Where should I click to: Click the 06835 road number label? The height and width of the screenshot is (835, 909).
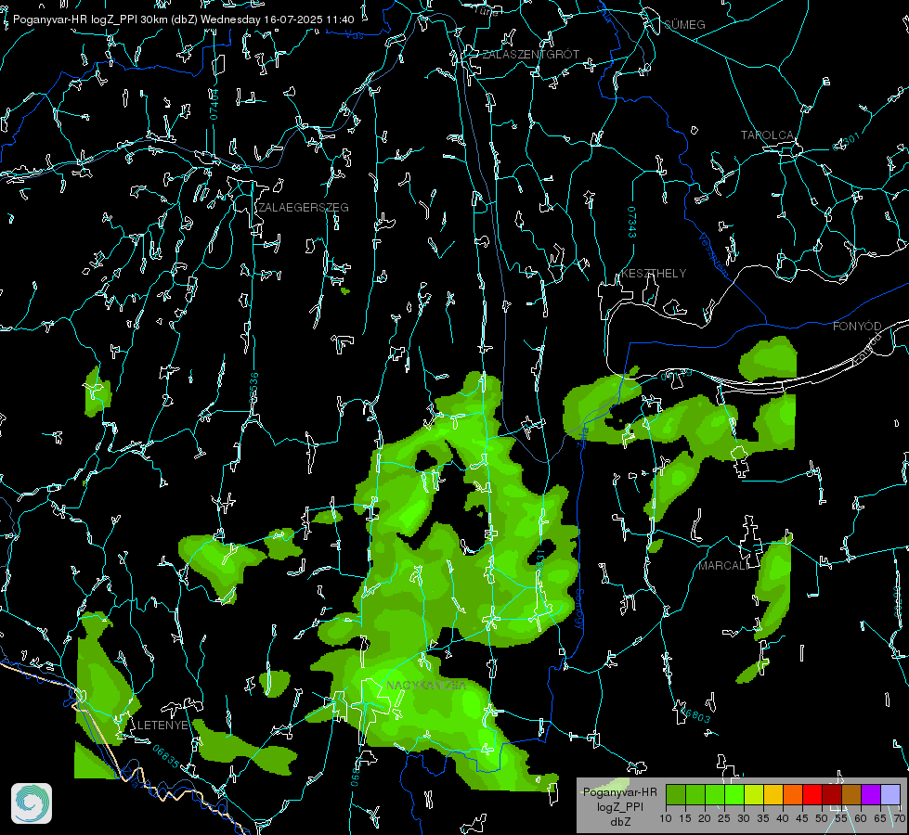tap(166, 756)
